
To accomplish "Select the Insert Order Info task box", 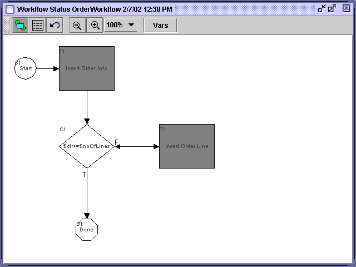I will coord(87,68).
